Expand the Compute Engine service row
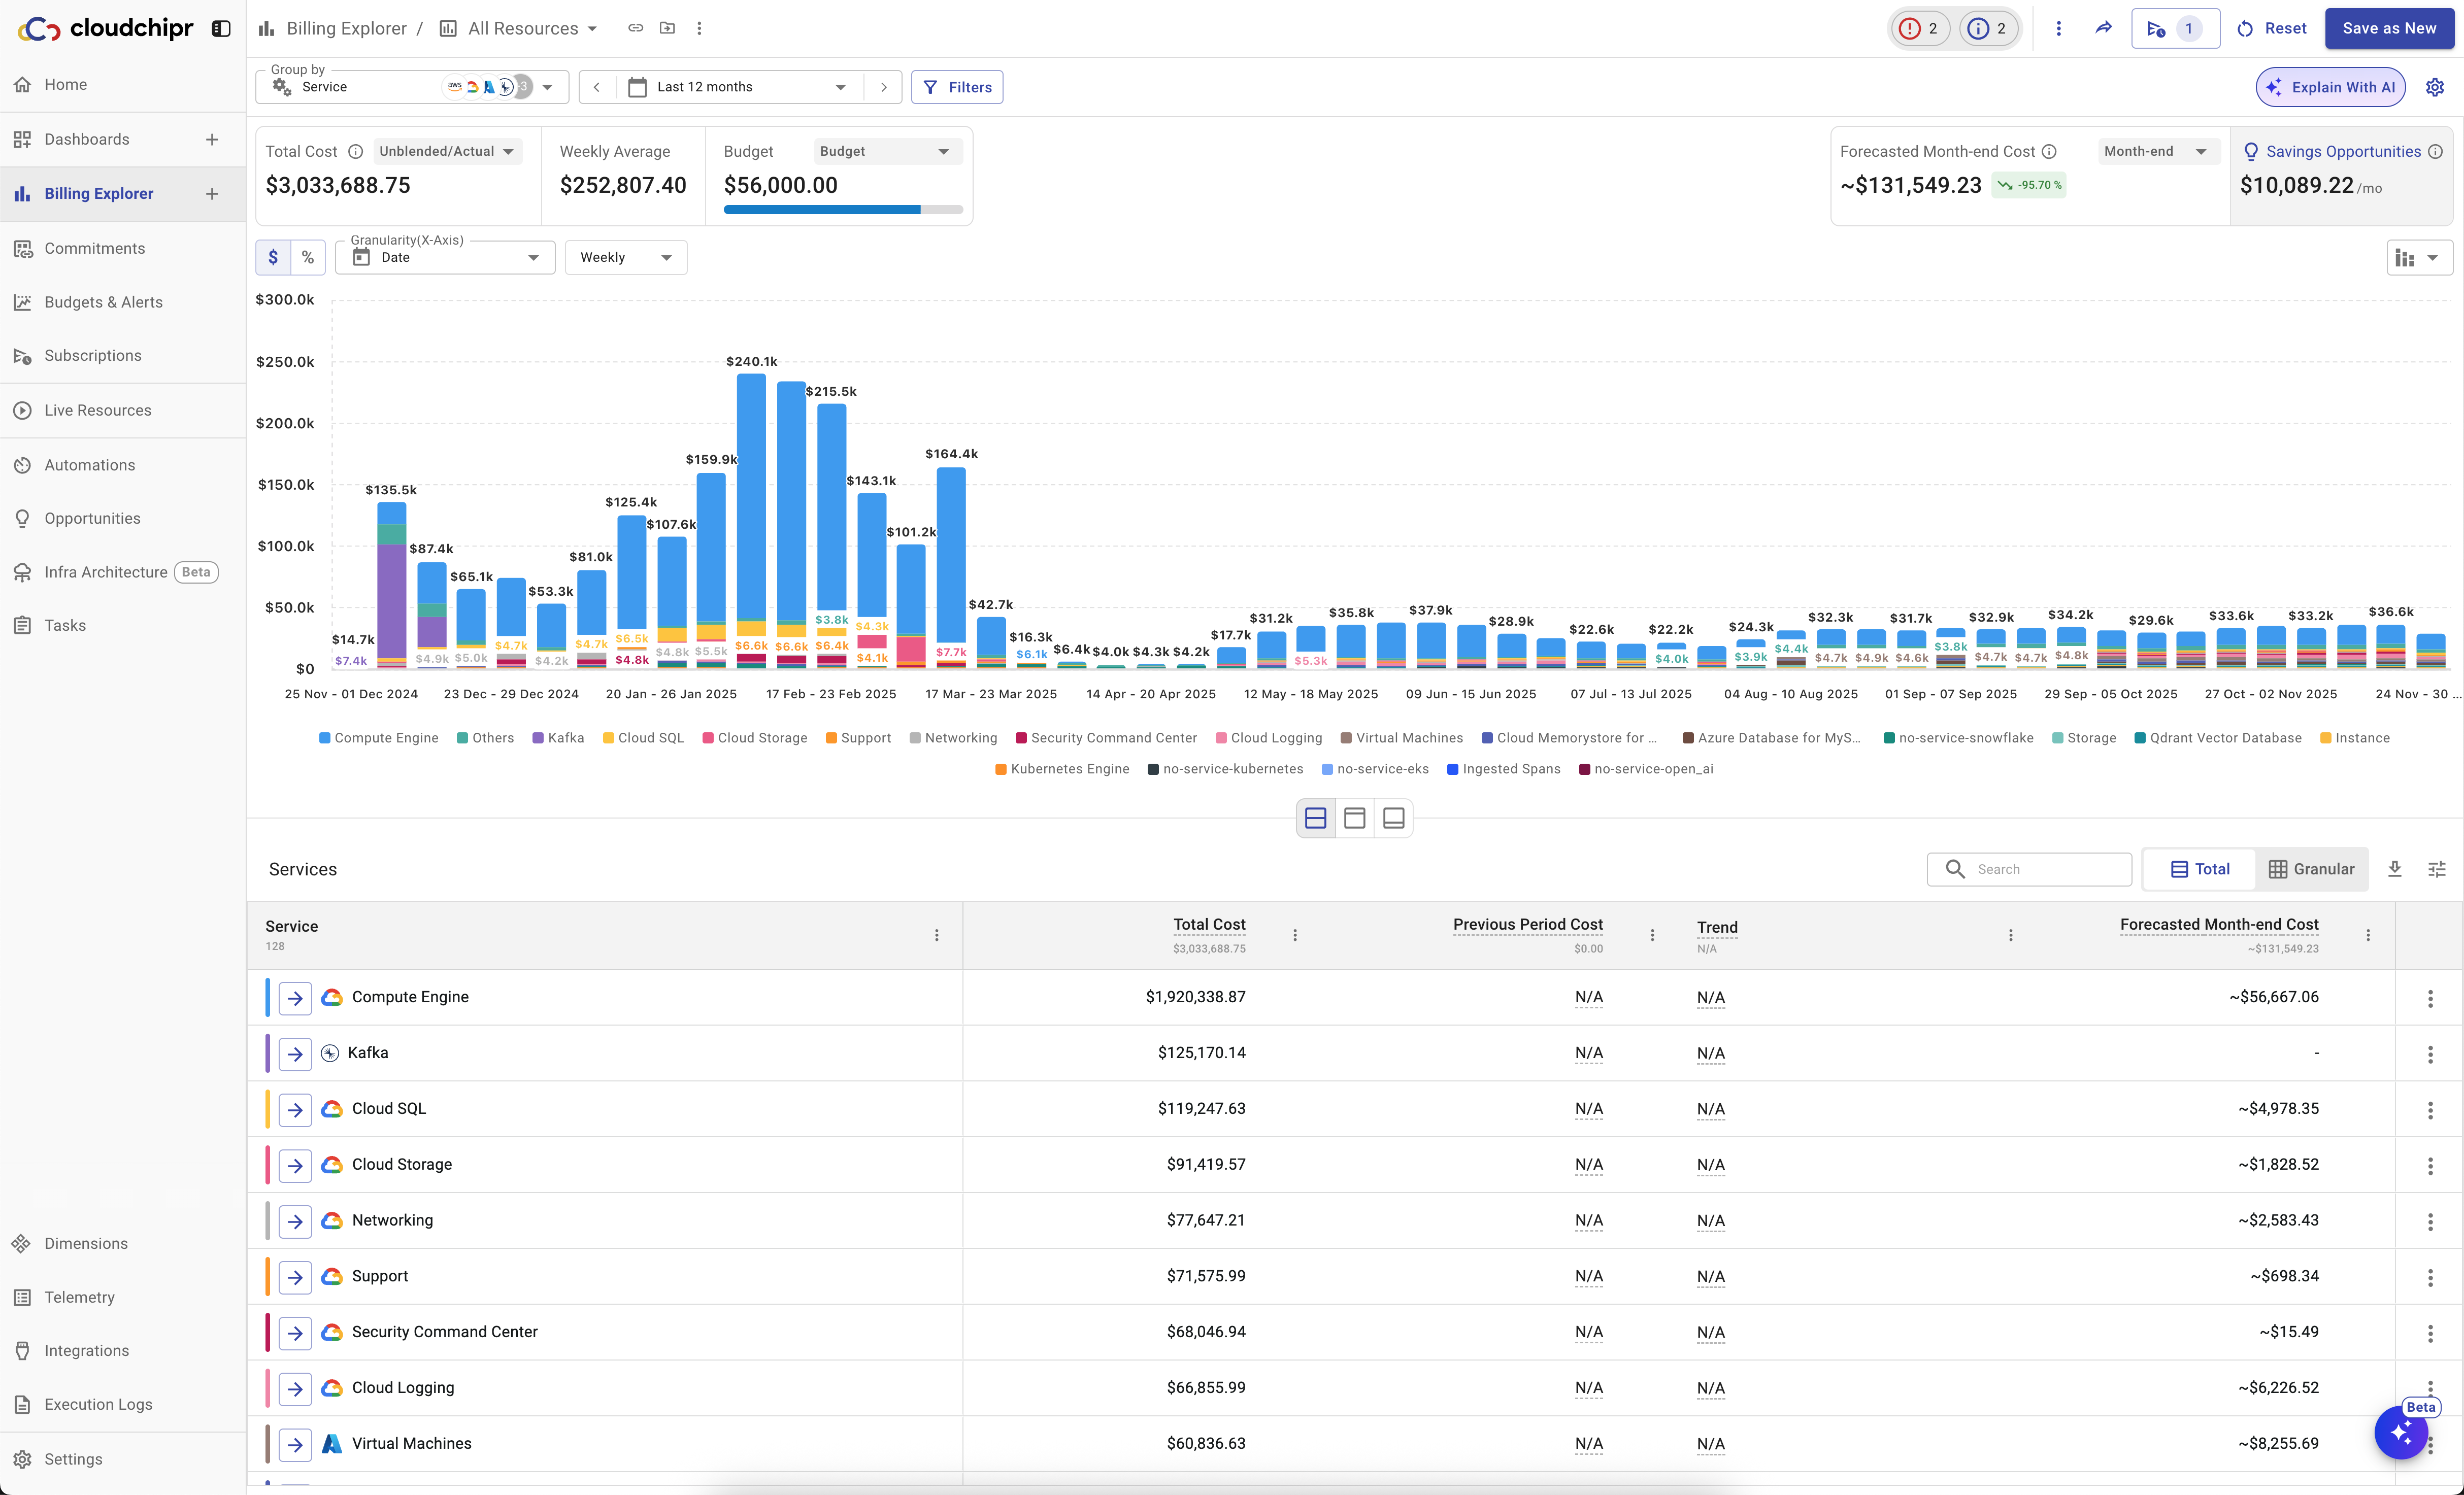Image resolution: width=2464 pixels, height=1495 pixels. [x=295, y=997]
